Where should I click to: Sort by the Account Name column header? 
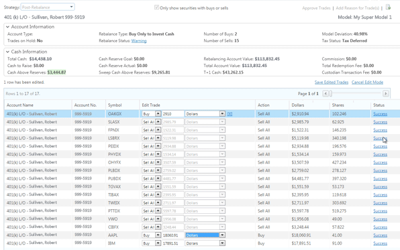[38, 105]
